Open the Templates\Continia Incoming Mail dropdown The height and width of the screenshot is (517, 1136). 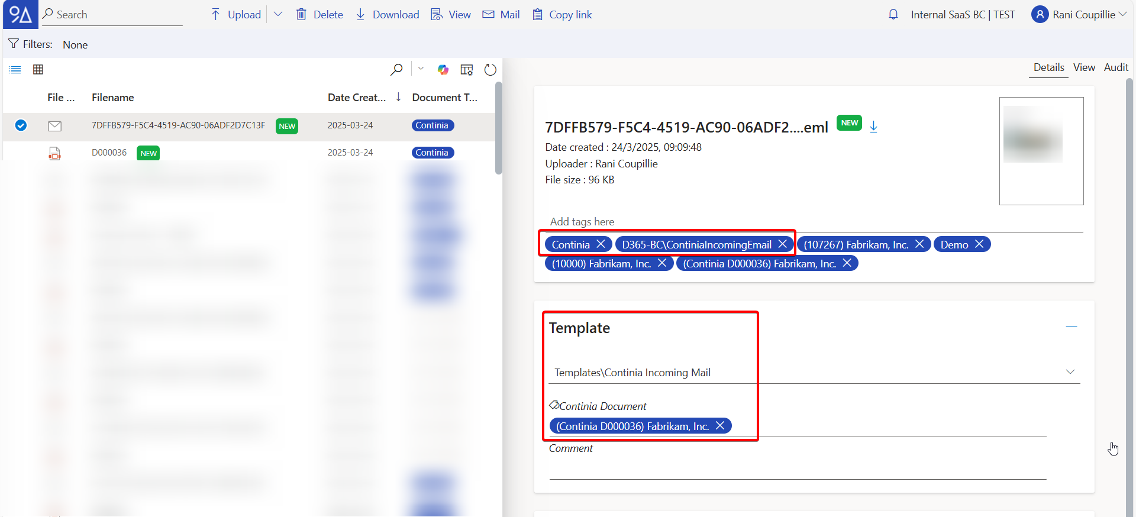pos(1070,372)
